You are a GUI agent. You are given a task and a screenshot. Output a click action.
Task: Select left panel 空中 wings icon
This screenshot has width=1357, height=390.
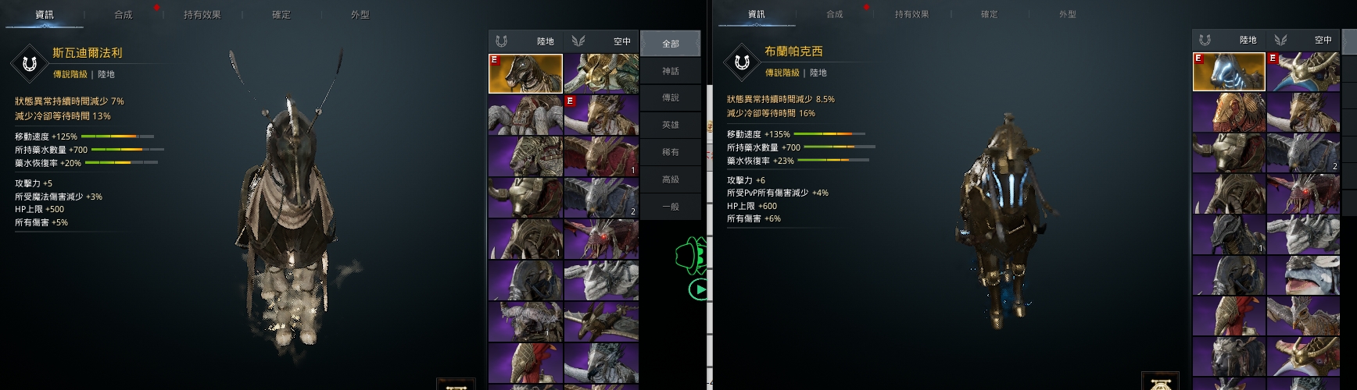click(x=578, y=41)
